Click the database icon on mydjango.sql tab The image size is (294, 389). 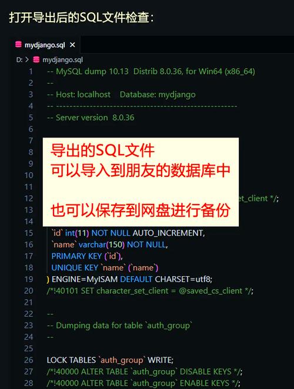[18, 45]
